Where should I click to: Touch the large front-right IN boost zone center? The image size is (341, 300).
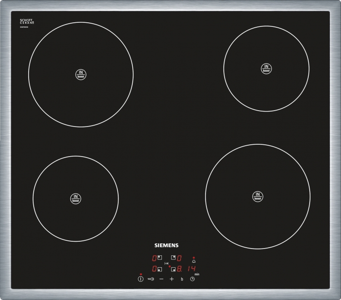click(x=257, y=196)
